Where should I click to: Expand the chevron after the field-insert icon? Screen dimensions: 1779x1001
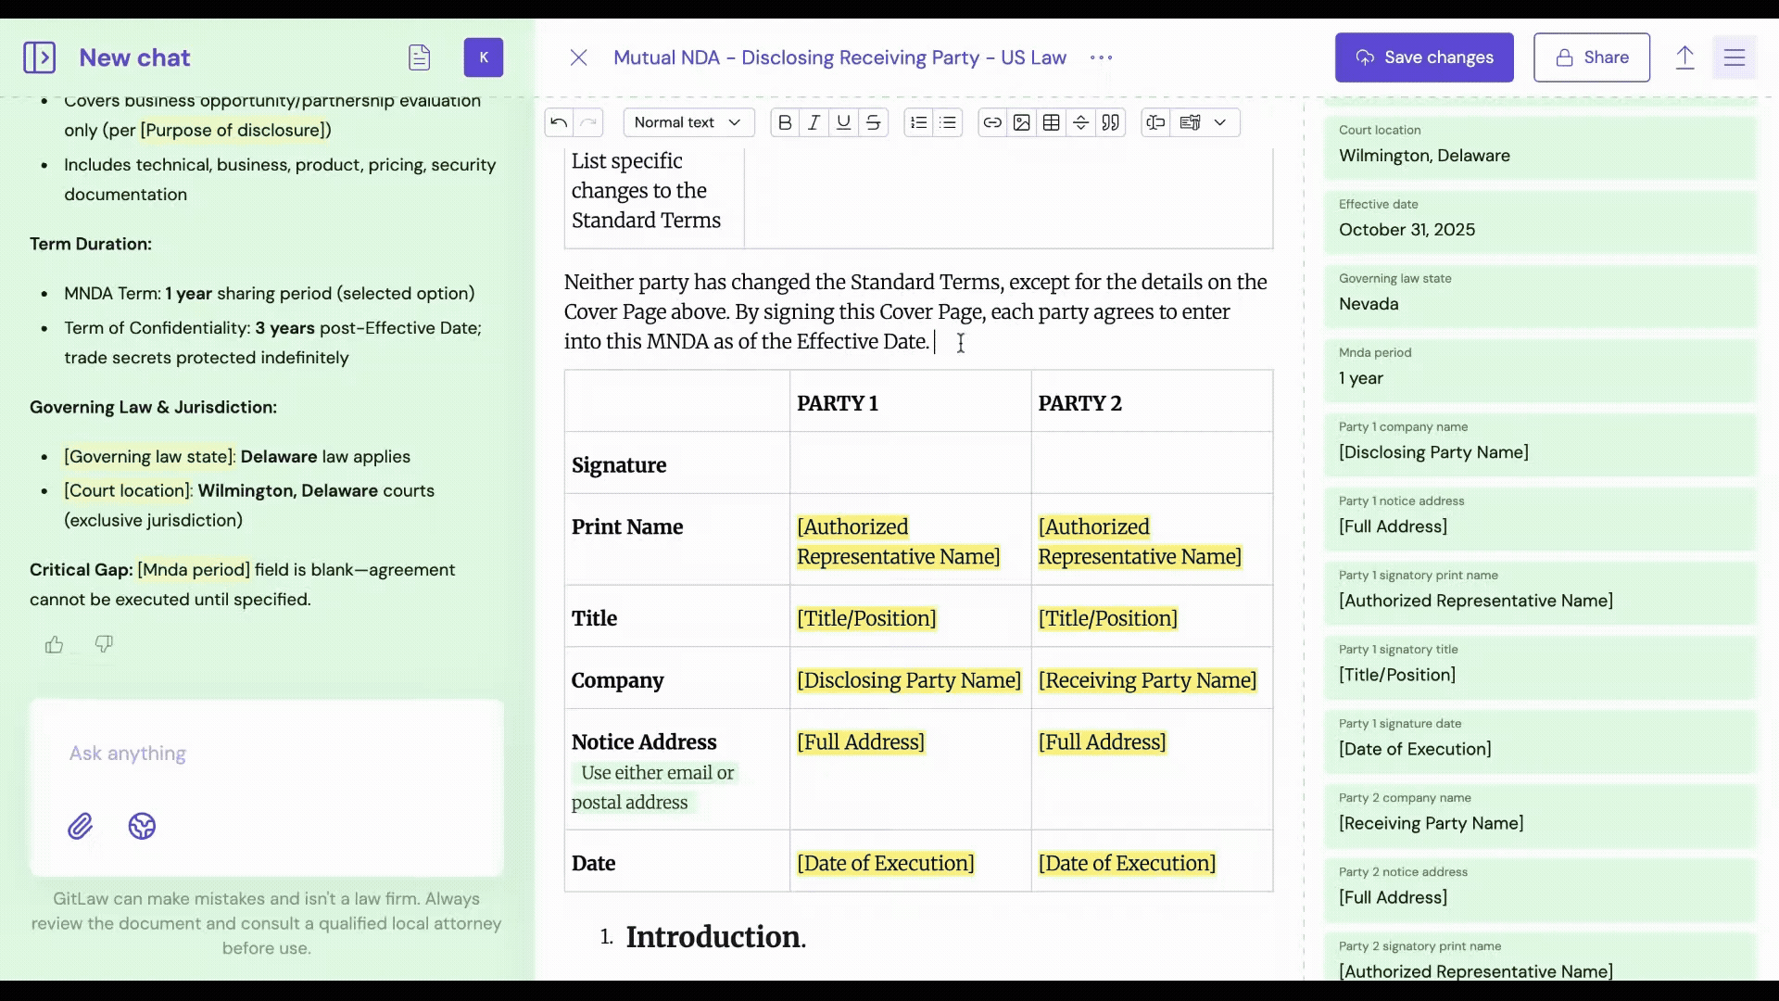tap(1220, 122)
